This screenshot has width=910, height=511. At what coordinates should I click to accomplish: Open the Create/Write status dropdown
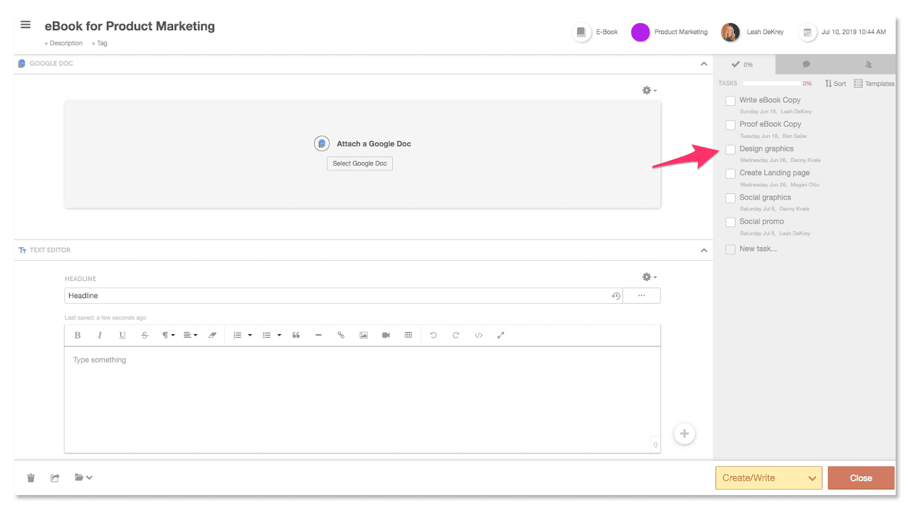coord(768,478)
